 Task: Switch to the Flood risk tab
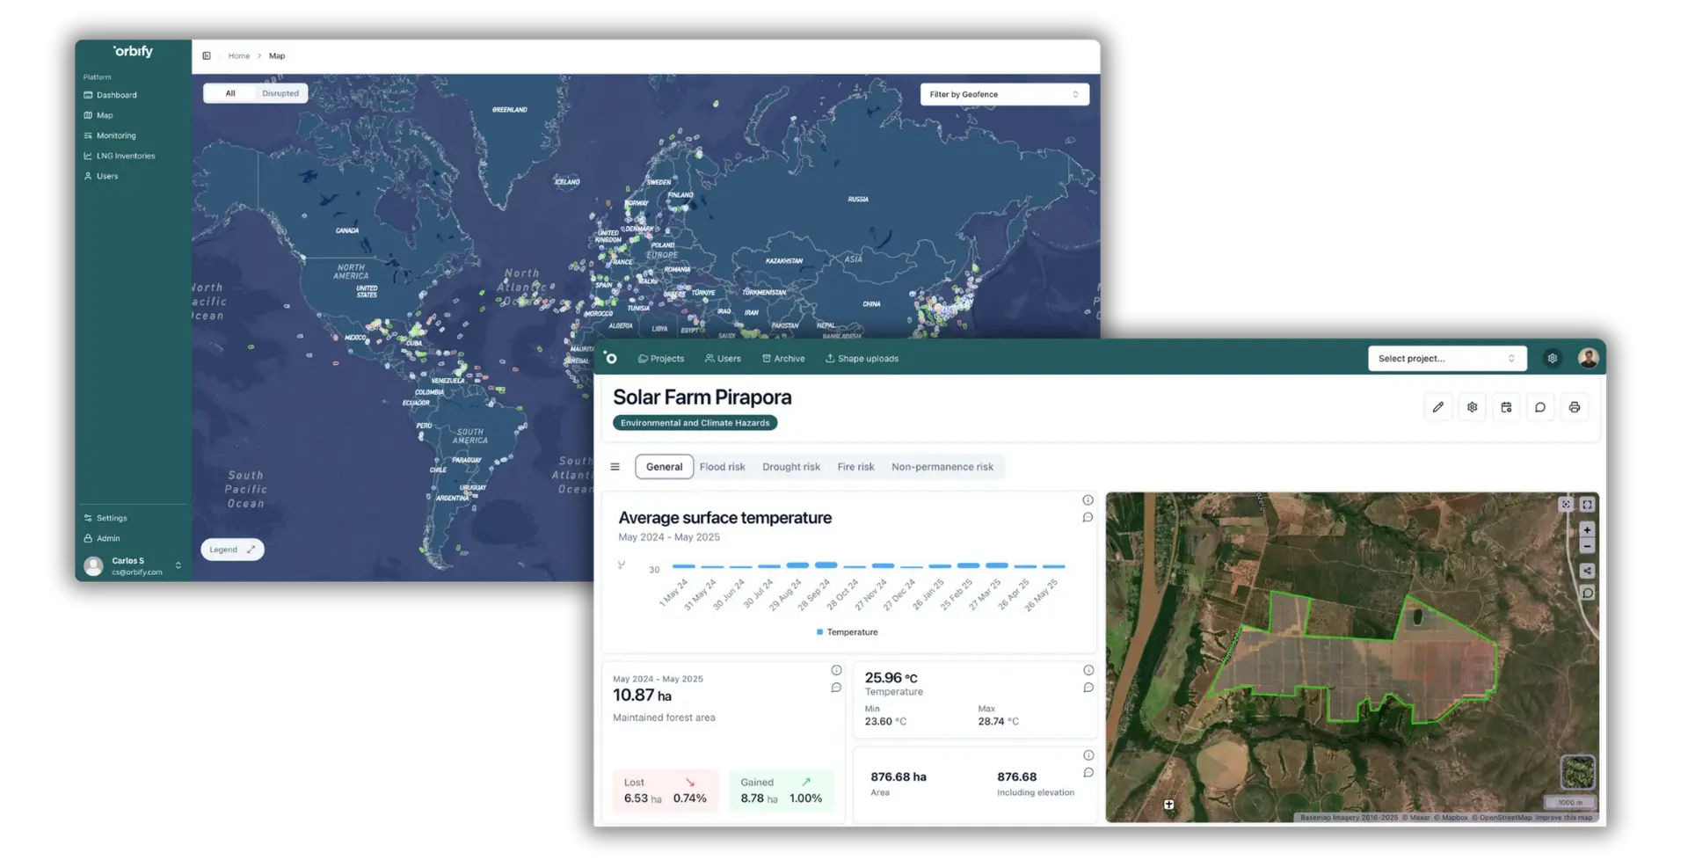[x=722, y=467]
